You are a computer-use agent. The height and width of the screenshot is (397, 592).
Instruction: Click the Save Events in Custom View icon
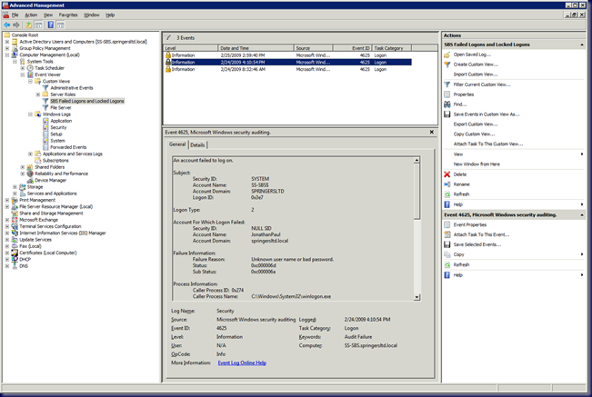[x=447, y=114]
